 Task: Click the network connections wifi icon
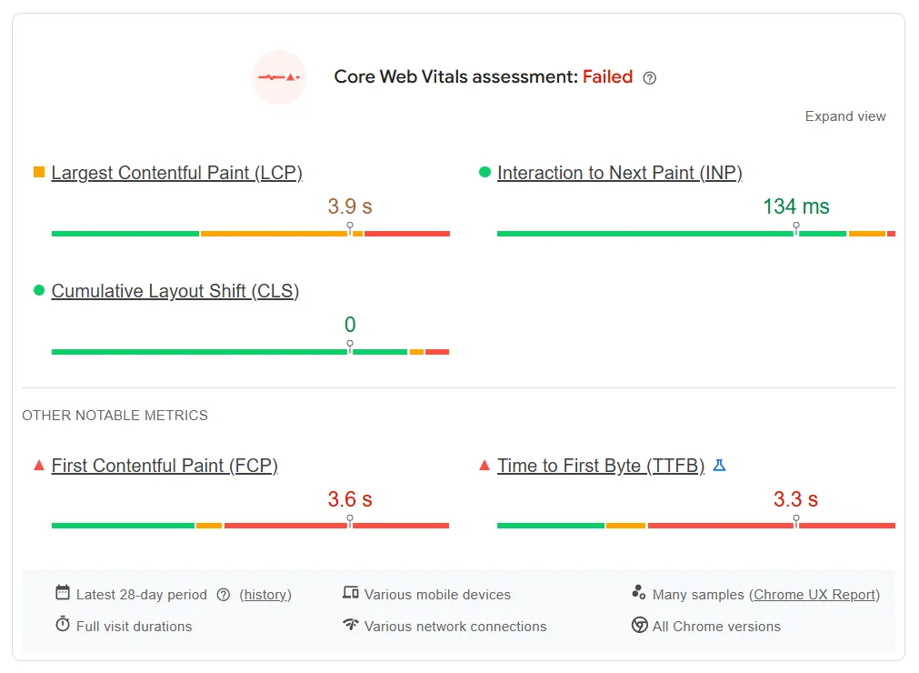tap(351, 625)
